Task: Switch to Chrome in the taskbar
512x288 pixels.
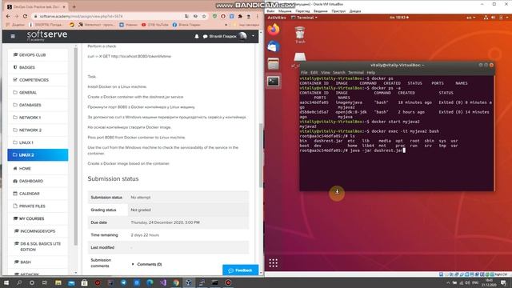Action: point(176,282)
